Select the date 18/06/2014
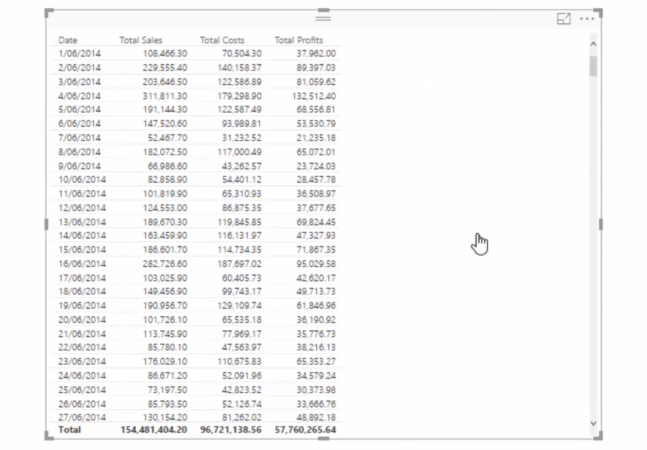Image resolution: width=647 pixels, height=450 pixels. pos(82,291)
